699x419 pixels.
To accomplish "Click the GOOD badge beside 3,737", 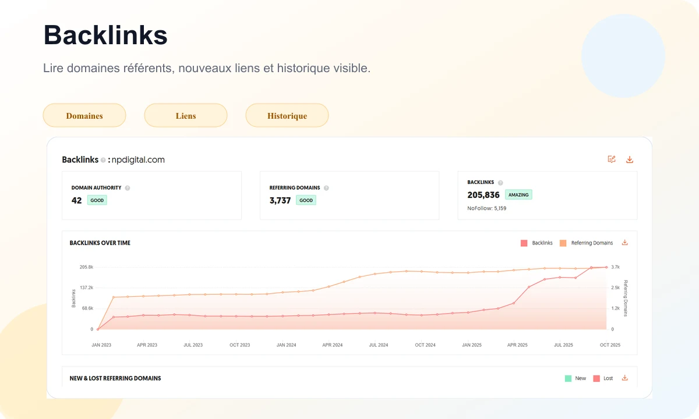I will point(306,200).
